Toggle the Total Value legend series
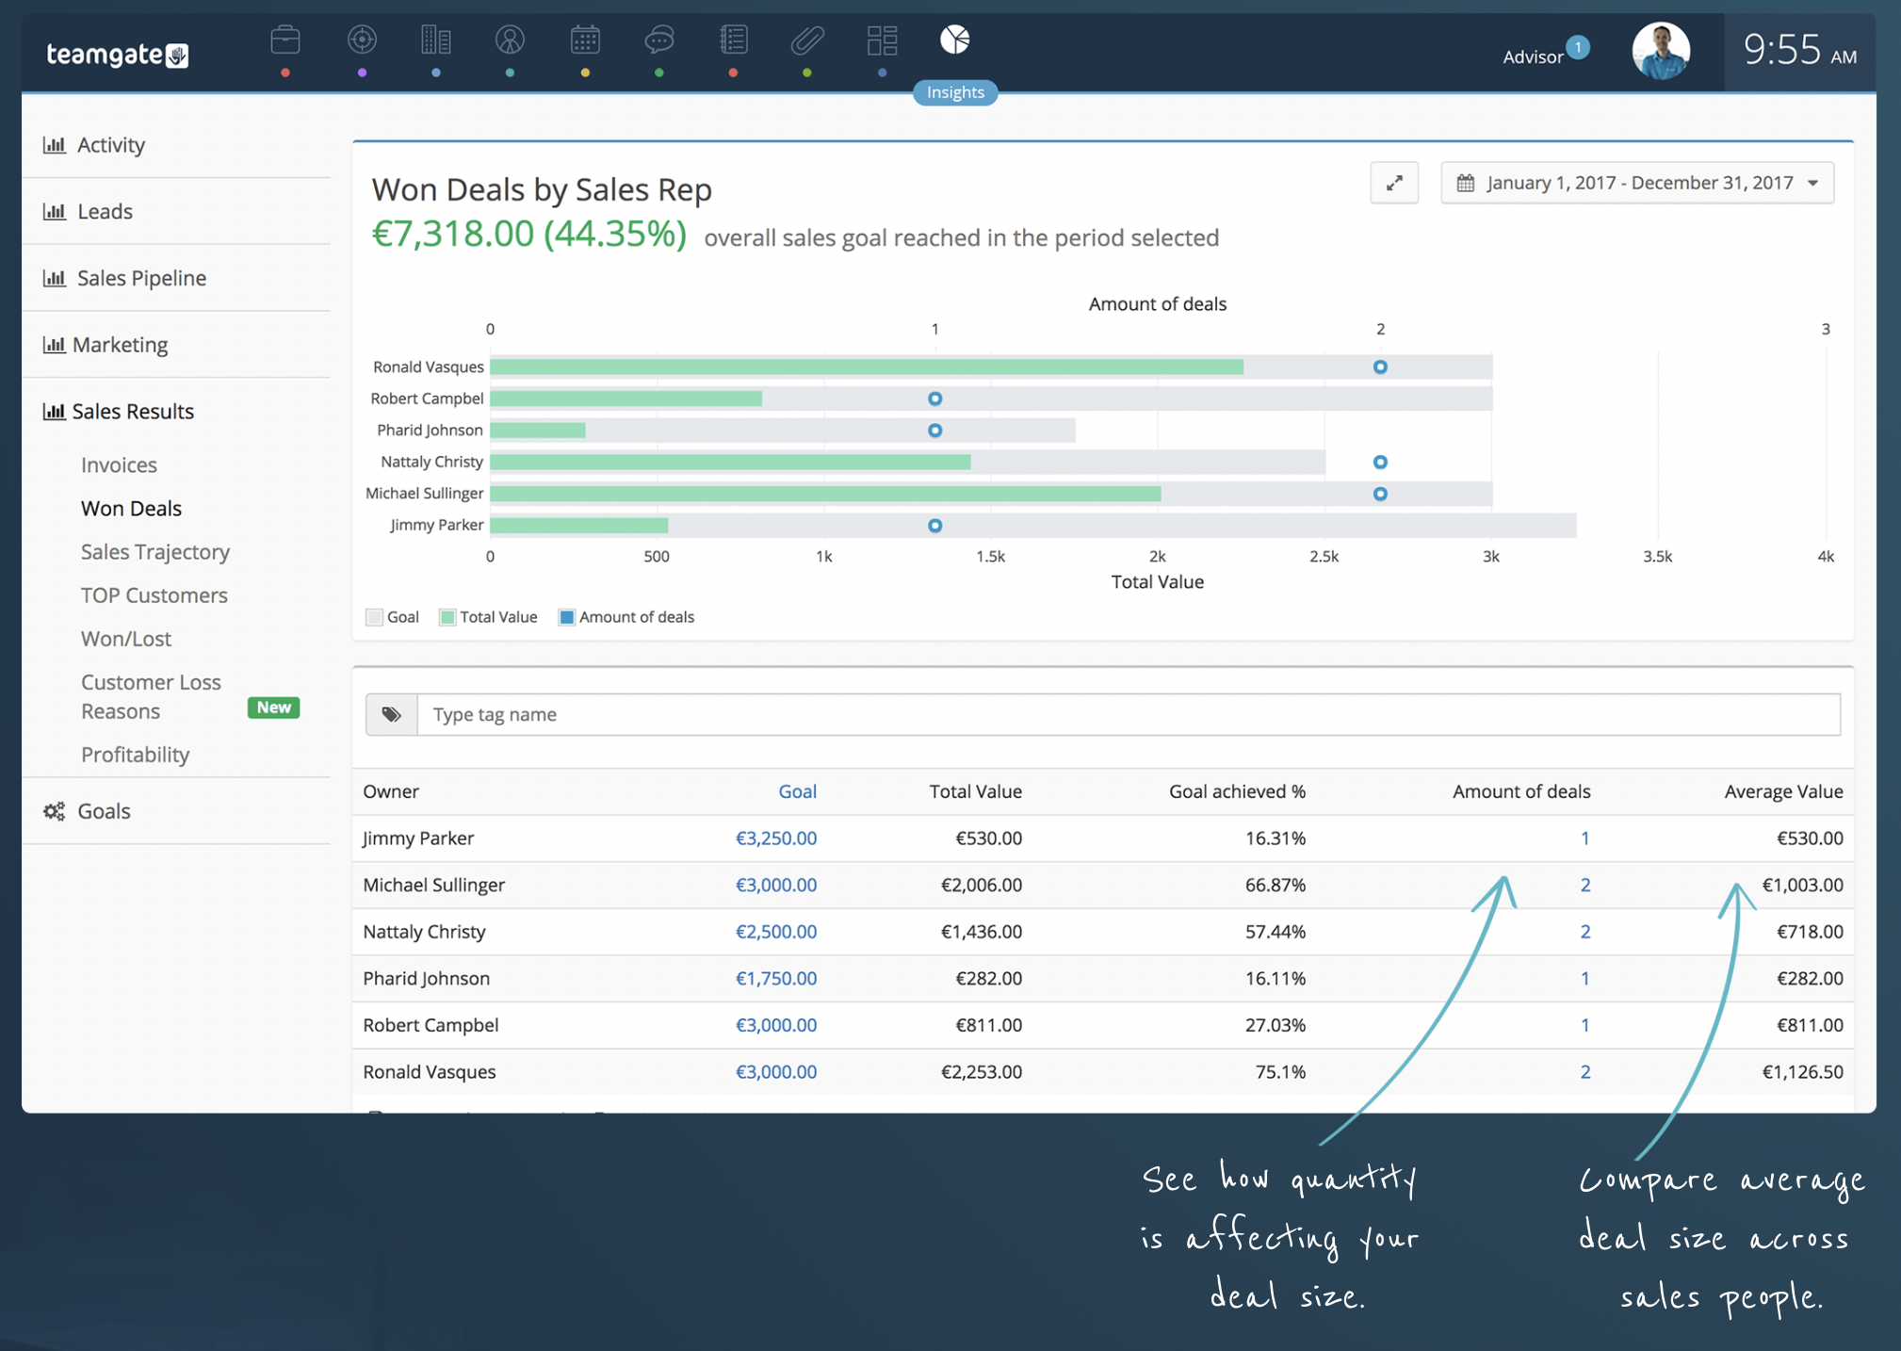 click(488, 617)
